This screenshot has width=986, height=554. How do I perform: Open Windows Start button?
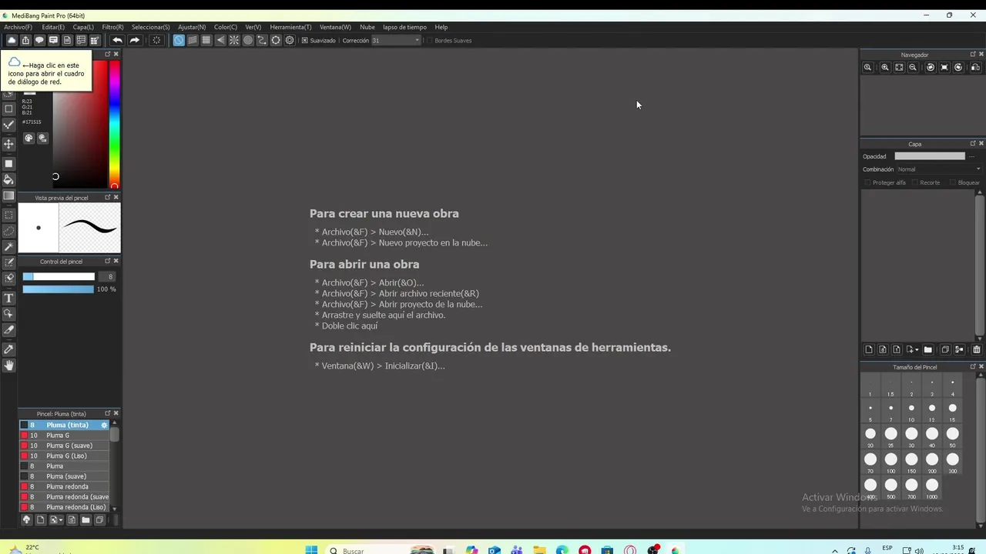pos(311,550)
